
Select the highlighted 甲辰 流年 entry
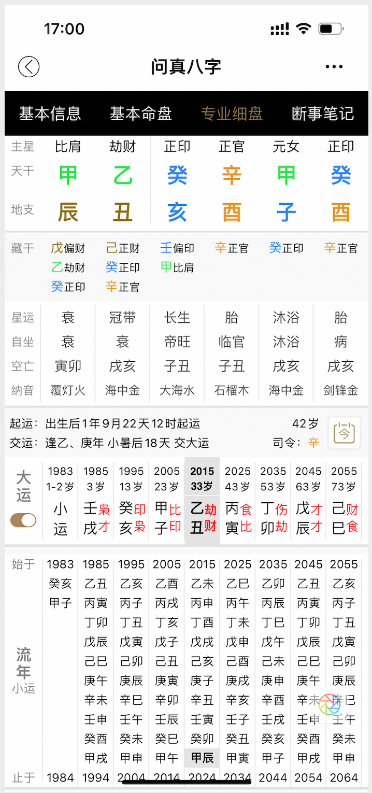coord(202,758)
